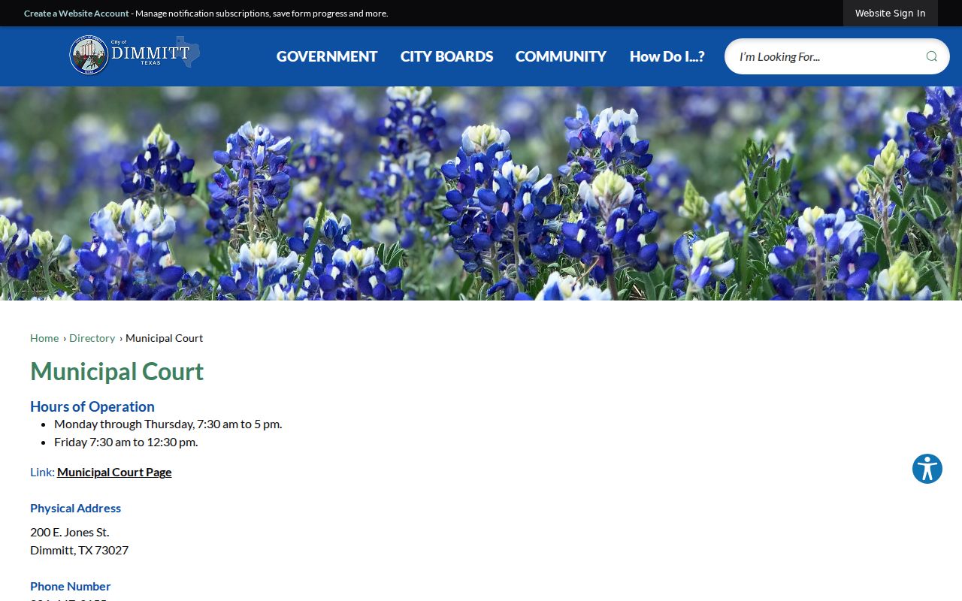Go to the Directory breadcrumb

[92, 338]
